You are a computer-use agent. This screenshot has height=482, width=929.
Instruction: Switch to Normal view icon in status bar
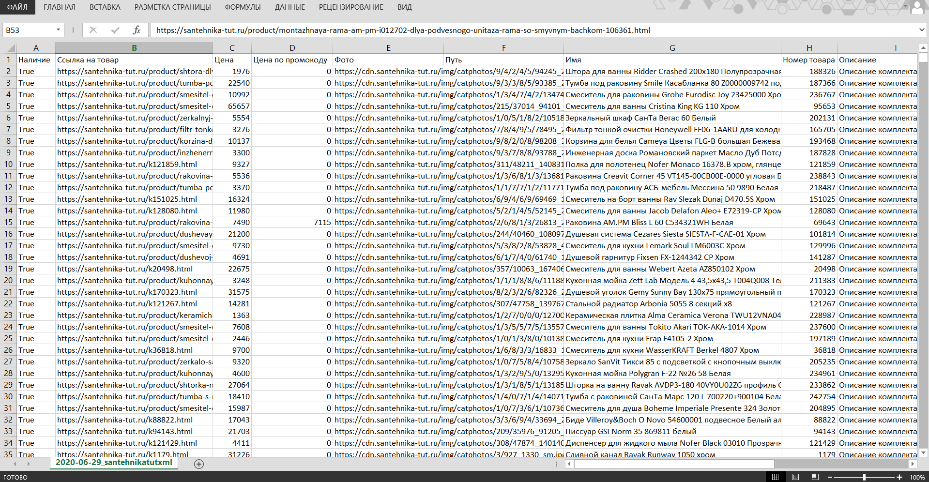(x=775, y=477)
